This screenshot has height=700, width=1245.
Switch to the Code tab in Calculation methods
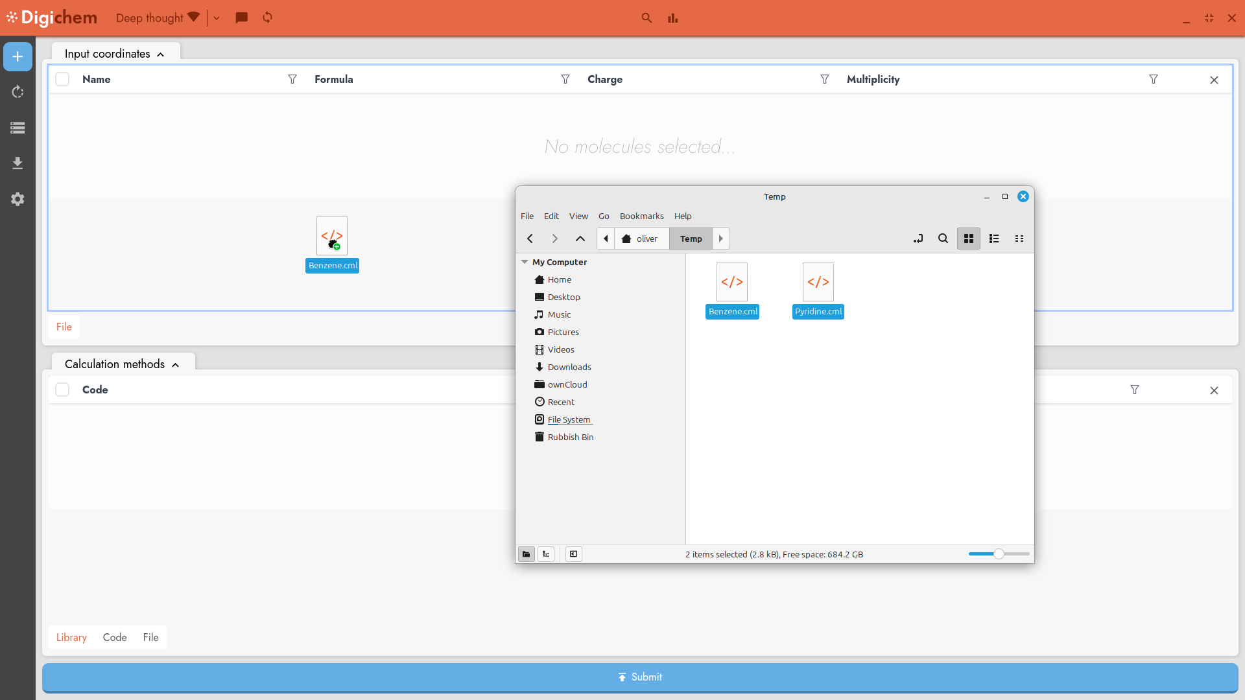tap(115, 637)
